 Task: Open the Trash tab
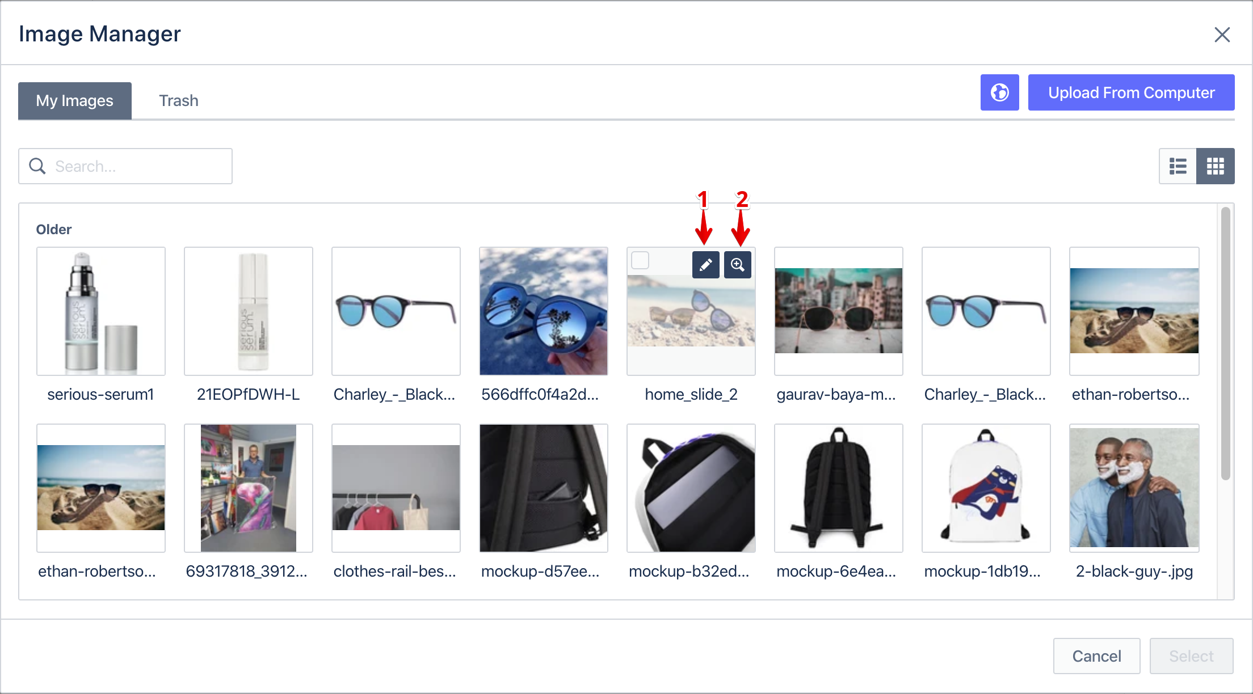click(x=178, y=100)
